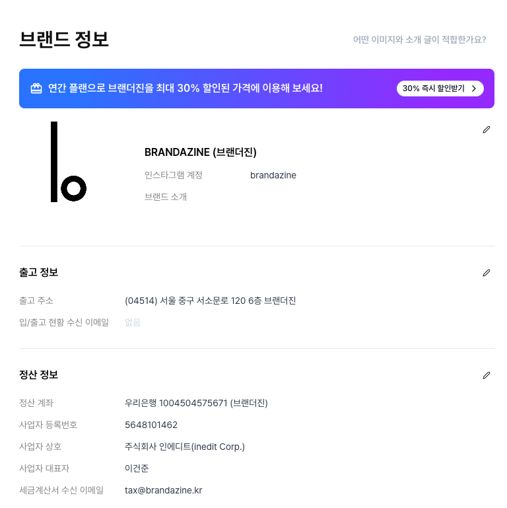Click the 브랜드 소개 label
The width and height of the screenshot is (507, 508).
pos(166,197)
